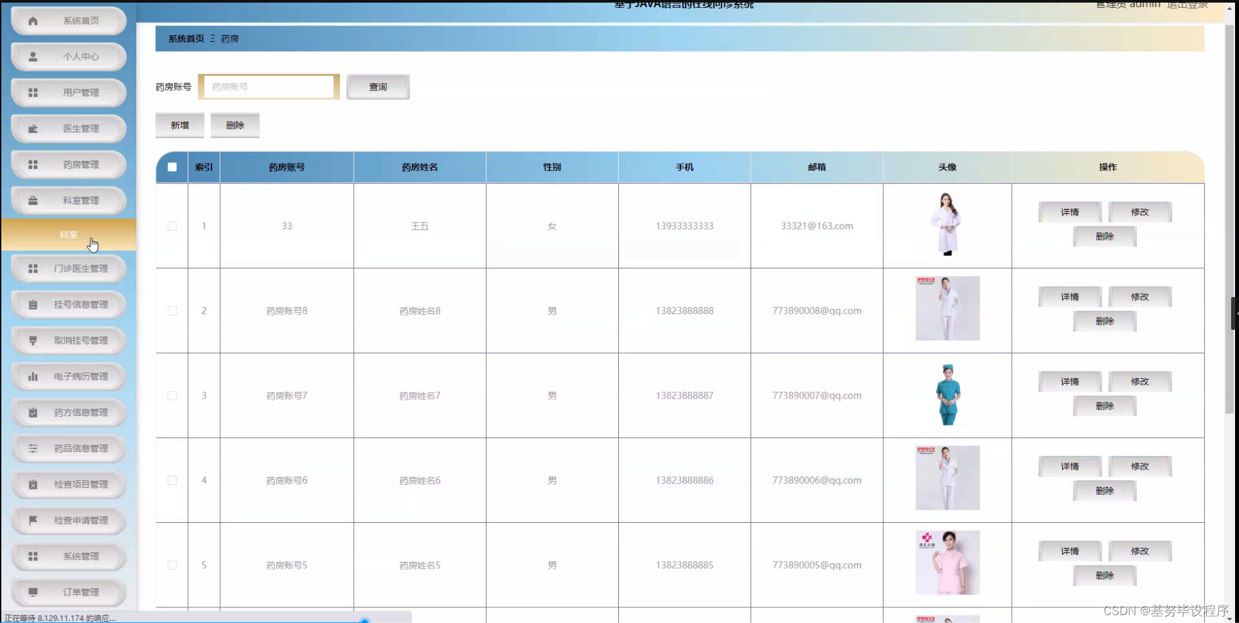The height and width of the screenshot is (623, 1239).
Task: Open the 系统首页 menu item
Action: (x=69, y=21)
